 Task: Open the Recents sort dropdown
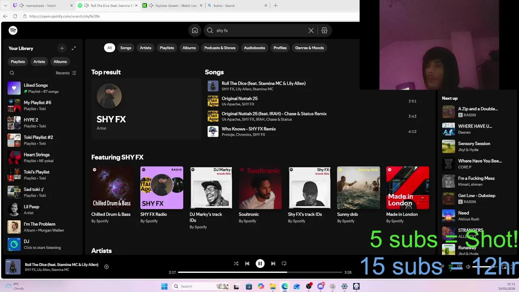66,73
